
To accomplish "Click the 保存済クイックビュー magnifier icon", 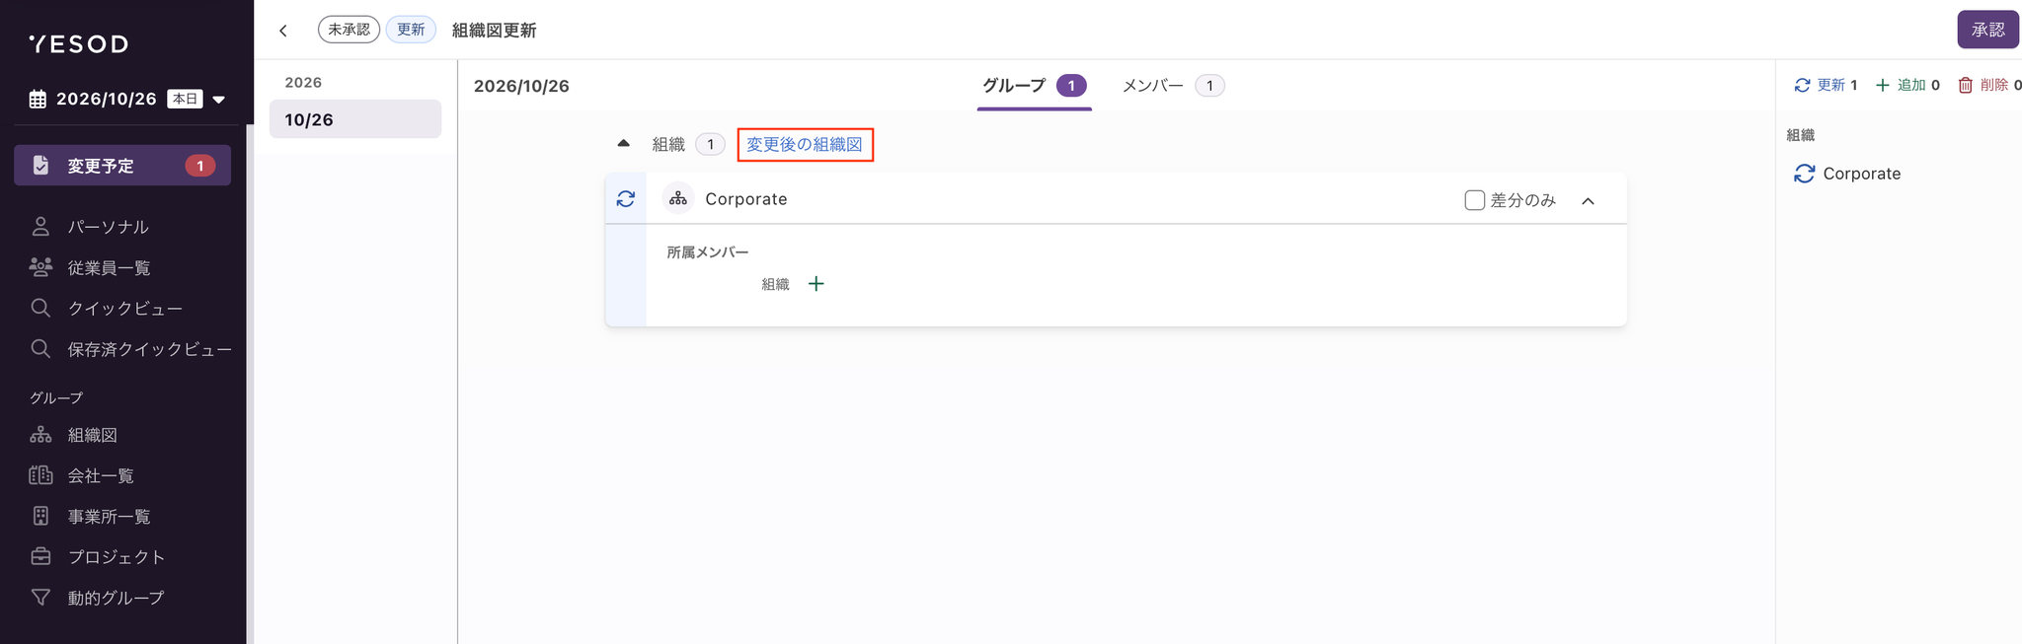I will coord(40,349).
